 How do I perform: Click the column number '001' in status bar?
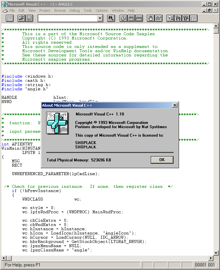(x=212, y=265)
